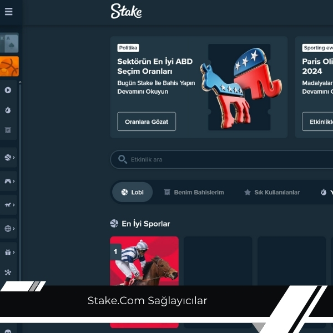Expand the sports ball category in the sidebar

pos(8,158)
